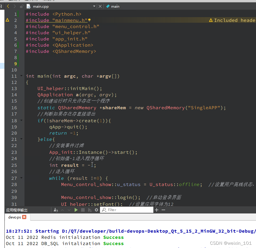Click the int main(int argc, char *argv[]) line
This screenshot has width=256, height=248.
[x=73, y=76]
